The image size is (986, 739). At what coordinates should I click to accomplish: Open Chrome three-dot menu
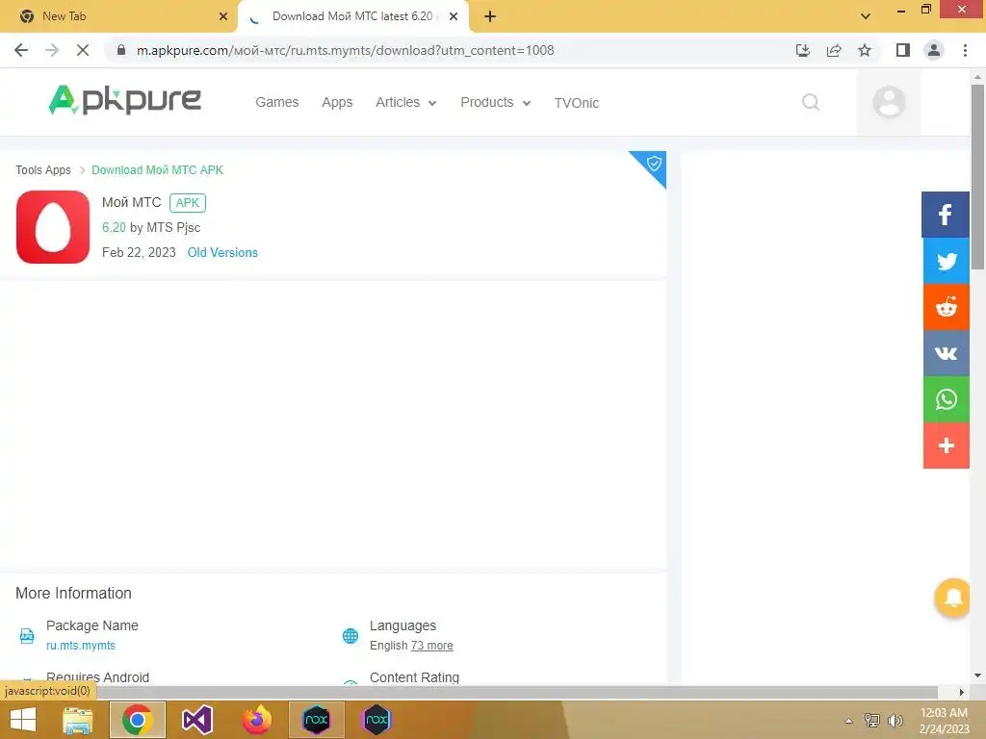click(965, 50)
